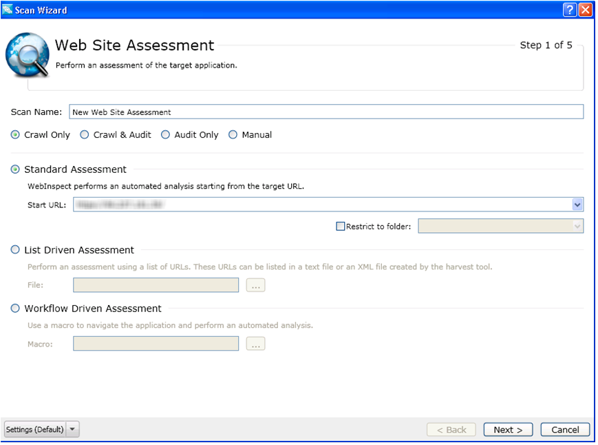This screenshot has height=445, width=598.
Task: Choose List Driven Assessment option
Action: click(15, 250)
